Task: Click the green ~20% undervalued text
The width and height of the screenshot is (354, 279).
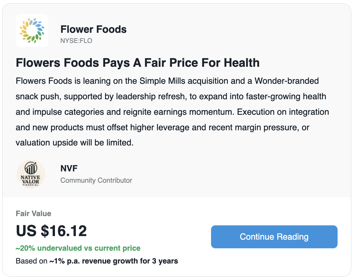Action: click(x=78, y=248)
